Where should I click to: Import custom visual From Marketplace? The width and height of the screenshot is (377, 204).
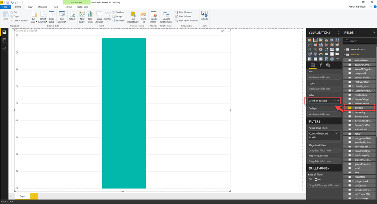pyautogui.click(x=133, y=17)
